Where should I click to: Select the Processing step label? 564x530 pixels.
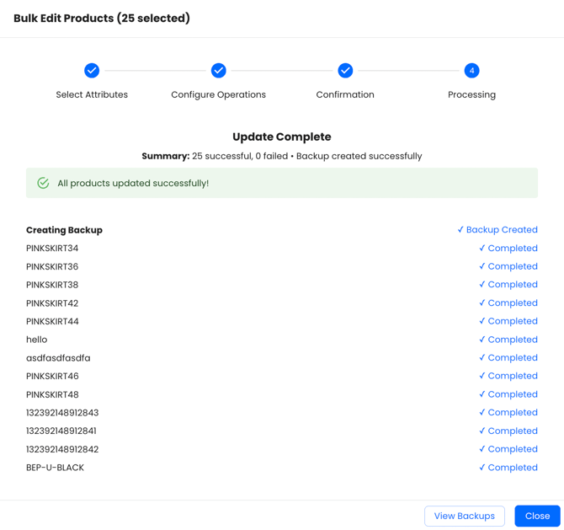471,95
